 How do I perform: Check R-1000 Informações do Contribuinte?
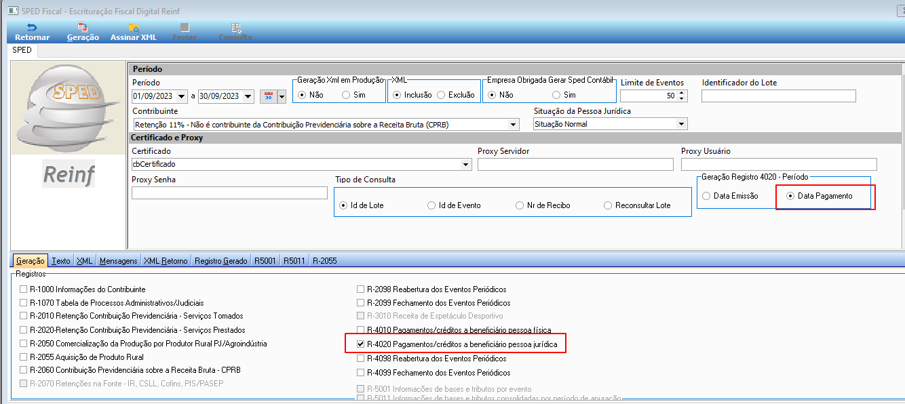(24, 289)
